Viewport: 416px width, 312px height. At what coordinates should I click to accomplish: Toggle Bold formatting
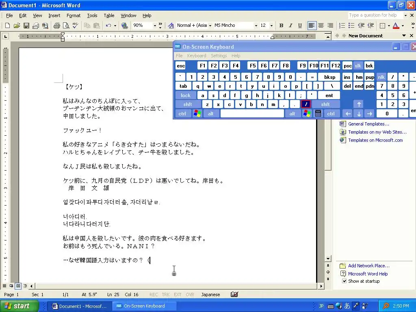[x=281, y=26]
